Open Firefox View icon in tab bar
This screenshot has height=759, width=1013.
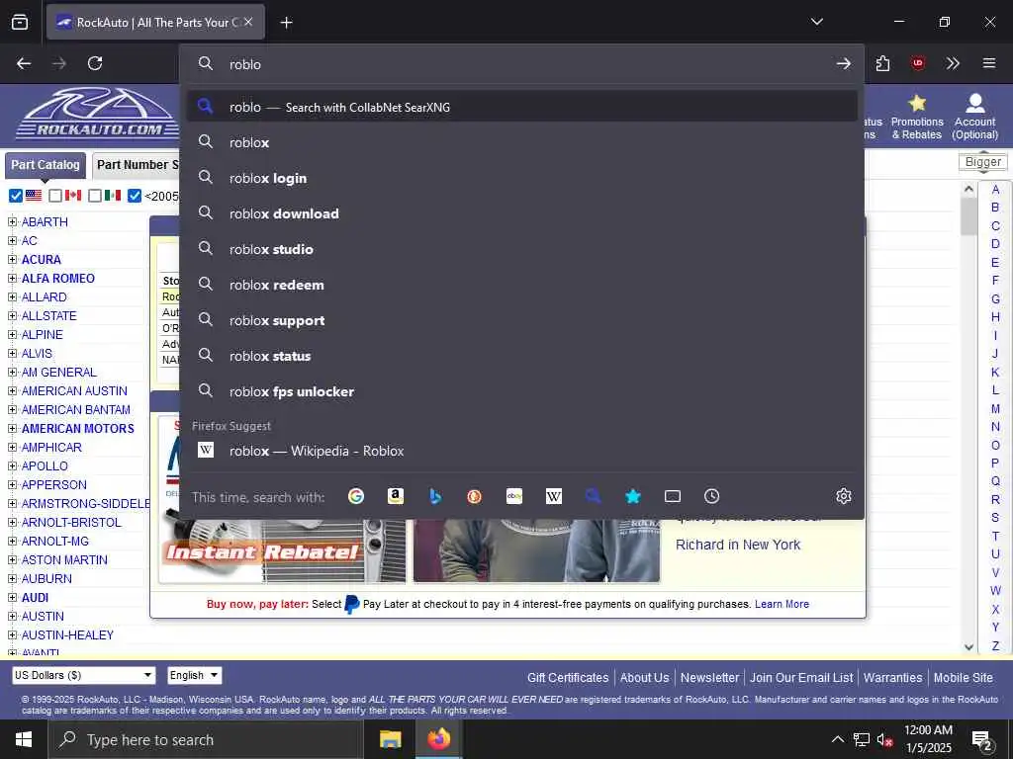point(20,22)
